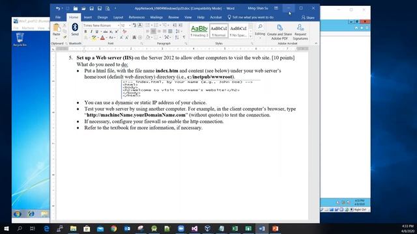This screenshot has width=417, height=234.
Task: Open the Font dialog launcher
Action: pos(142,44)
